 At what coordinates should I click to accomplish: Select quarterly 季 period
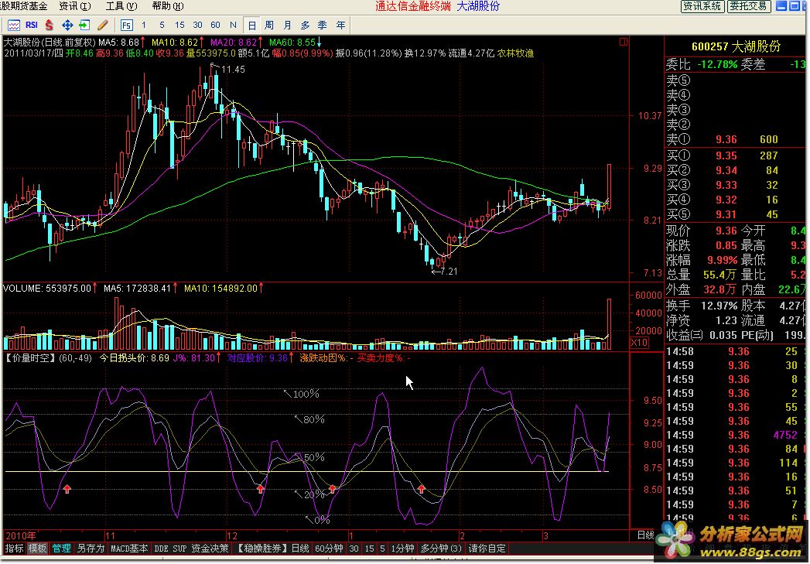coord(323,25)
